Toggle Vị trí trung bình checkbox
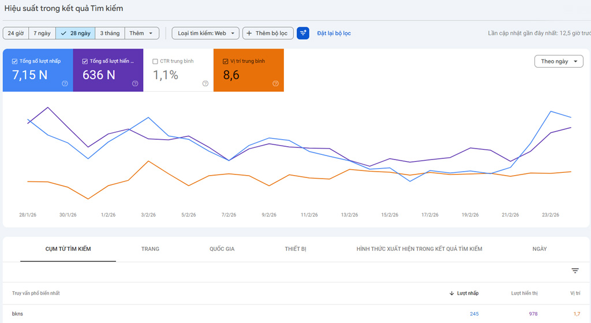The height and width of the screenshot is (323, 591). 226,61
